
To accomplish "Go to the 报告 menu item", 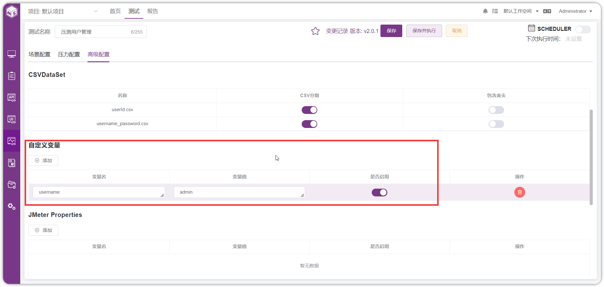I will [x=153, y=11].
